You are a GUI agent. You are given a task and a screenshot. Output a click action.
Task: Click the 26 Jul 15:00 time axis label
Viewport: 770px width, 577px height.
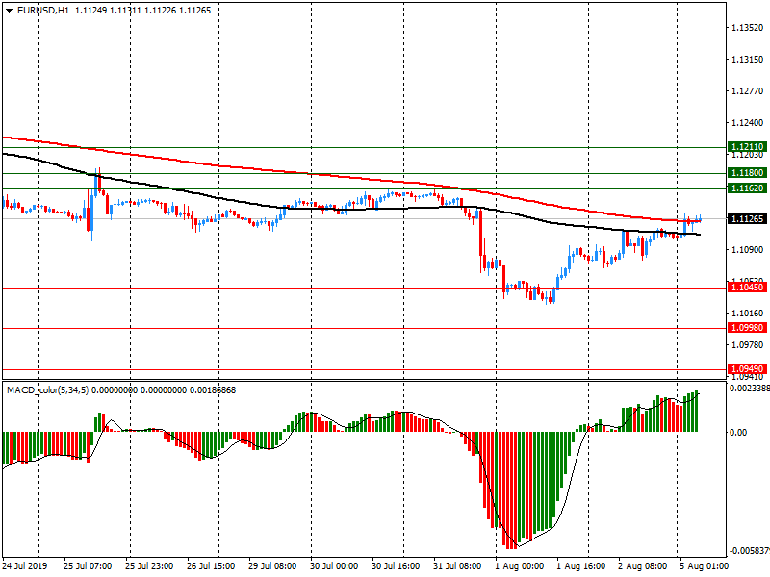[x=211, y=566]
